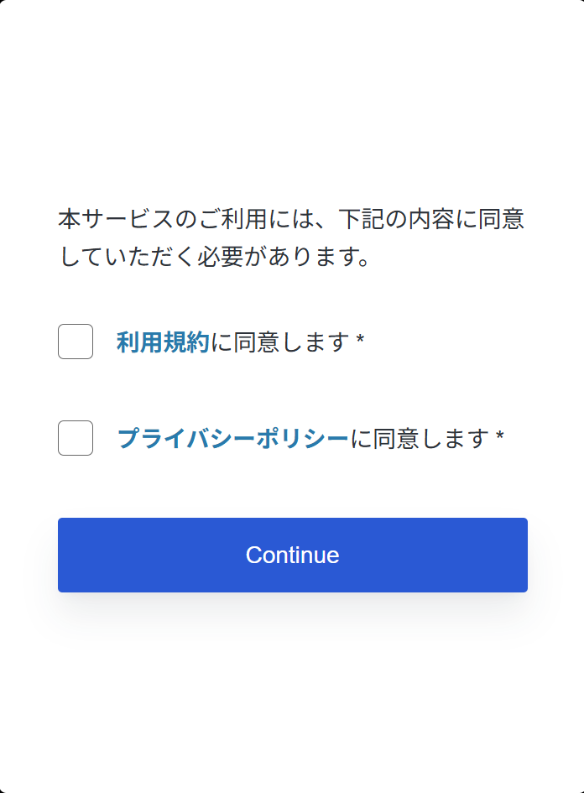
Task: Submit consent via the Continue button
Action: (x=292, y=554)
